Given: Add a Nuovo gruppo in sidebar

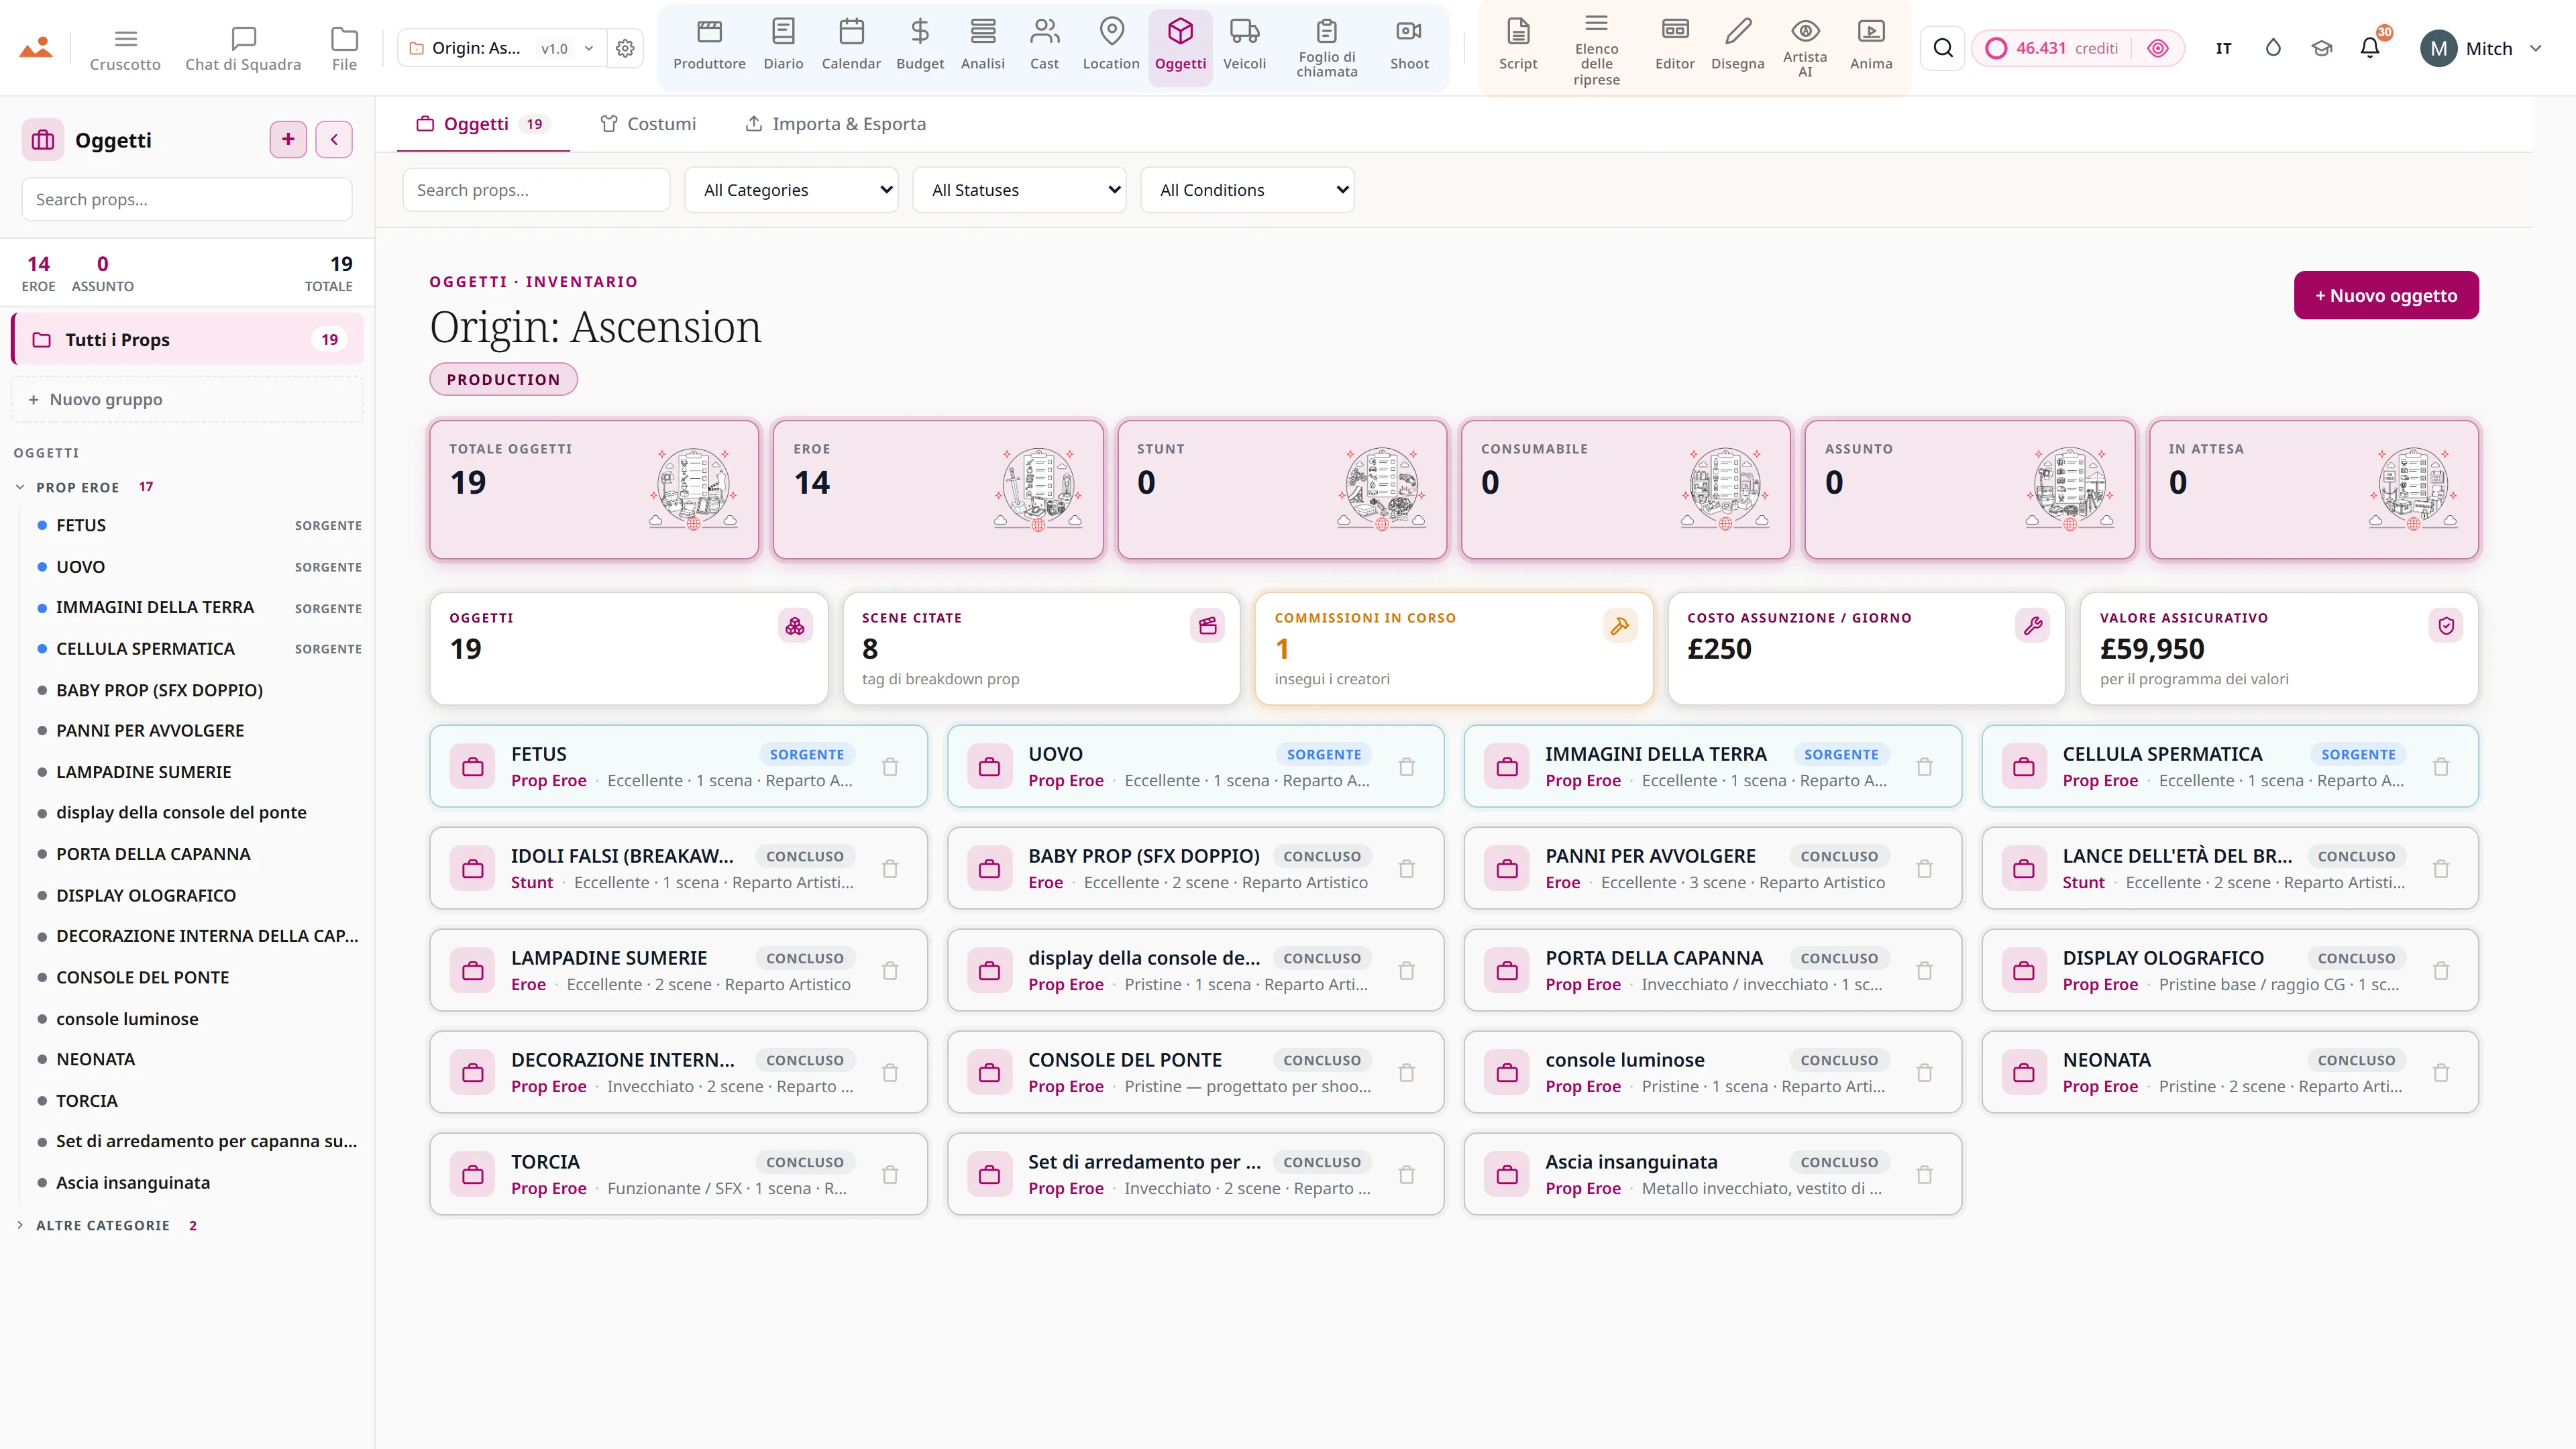Looking at the screenshot, I should click(x=187, y=399).
